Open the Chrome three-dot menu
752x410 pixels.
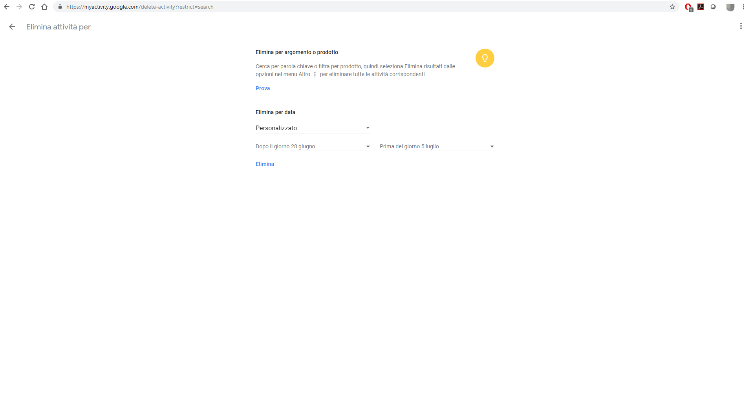coord(743,7)
